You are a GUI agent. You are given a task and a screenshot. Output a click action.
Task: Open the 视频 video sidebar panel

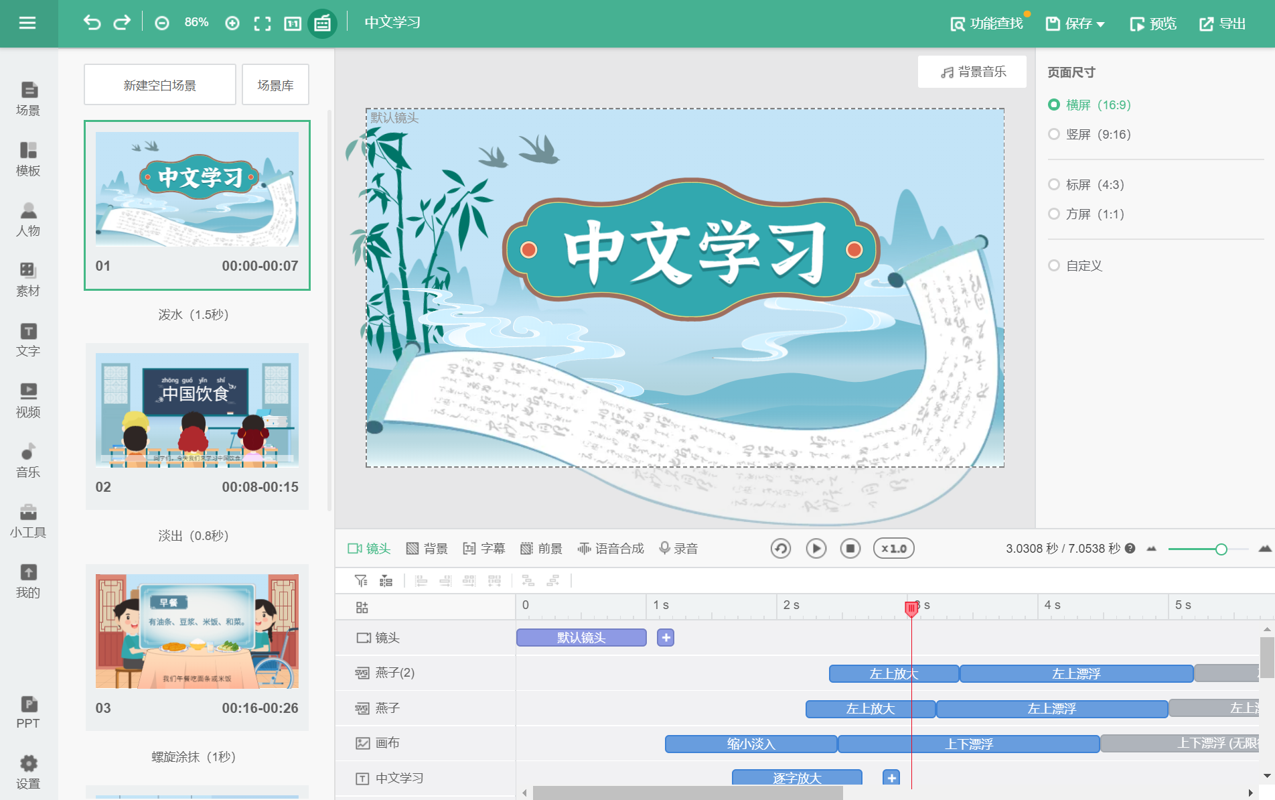coord(28,400)
